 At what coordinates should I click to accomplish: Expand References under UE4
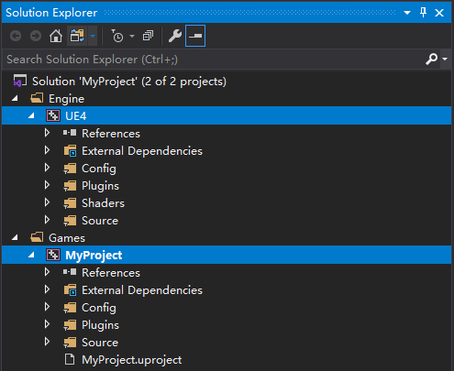click(x=47, y=133)
